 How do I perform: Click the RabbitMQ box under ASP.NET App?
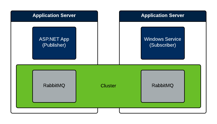(x=54, y=86)
